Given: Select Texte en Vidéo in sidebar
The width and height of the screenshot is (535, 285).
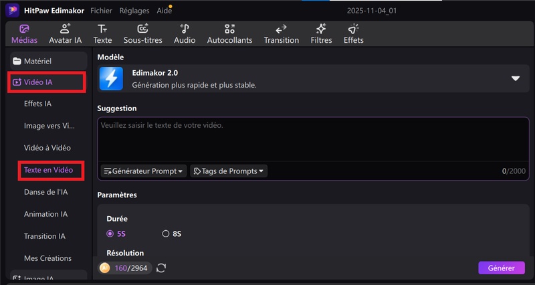Looking at the screenshot, I should pyautogui.click(x=48, y=170).
